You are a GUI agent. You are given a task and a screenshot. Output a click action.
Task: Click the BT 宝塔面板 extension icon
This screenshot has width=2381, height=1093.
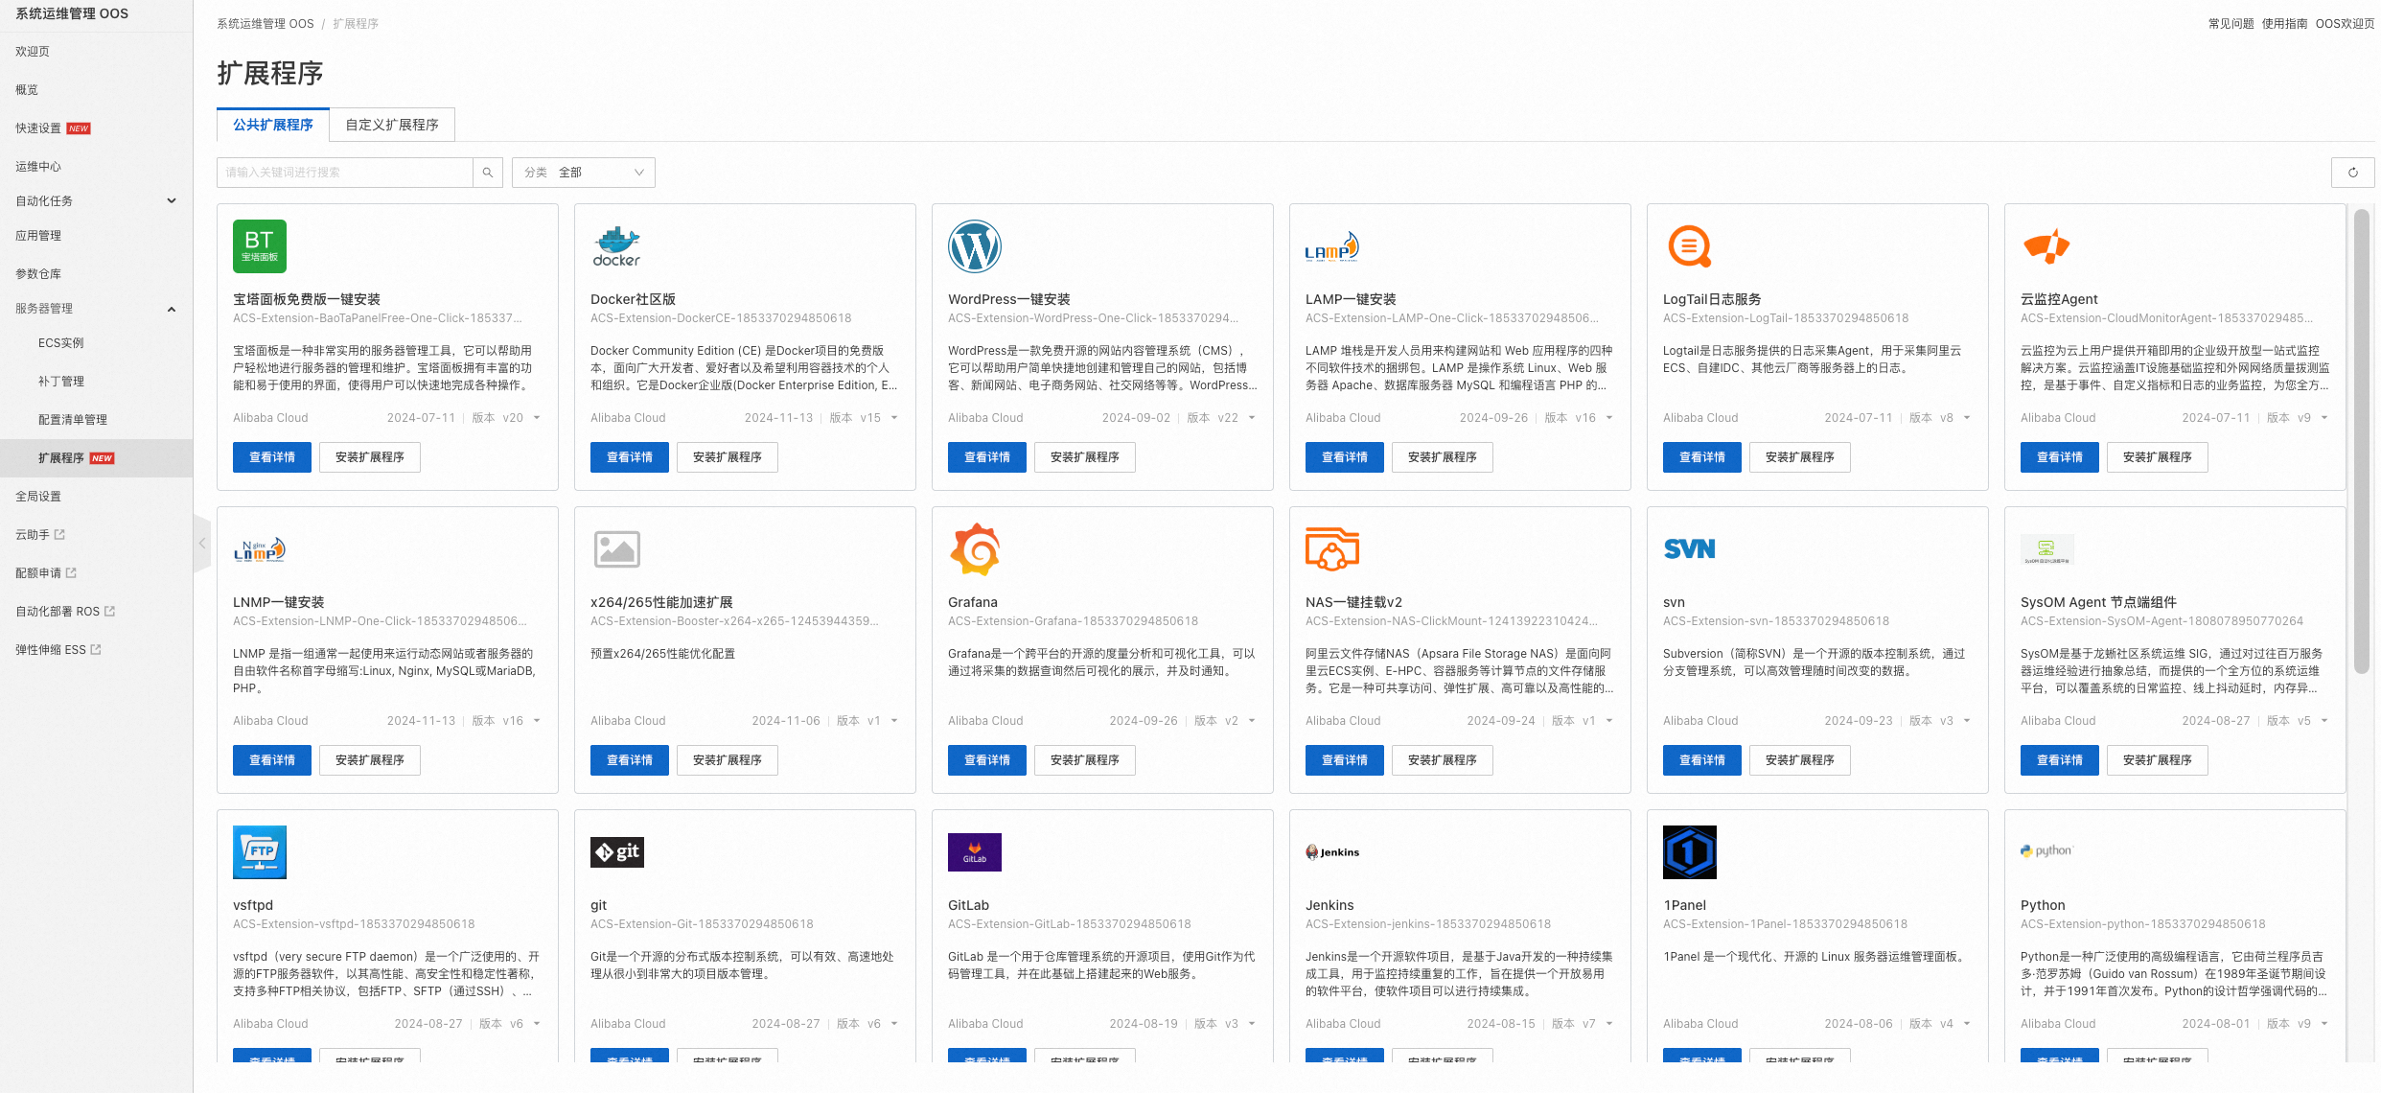[259, 246]
